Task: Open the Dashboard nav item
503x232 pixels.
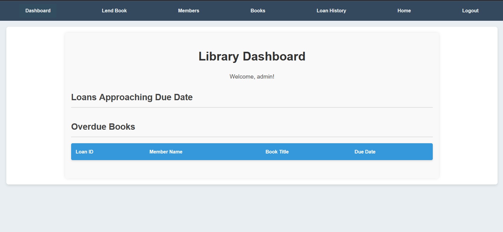Action: click(38, 11)
